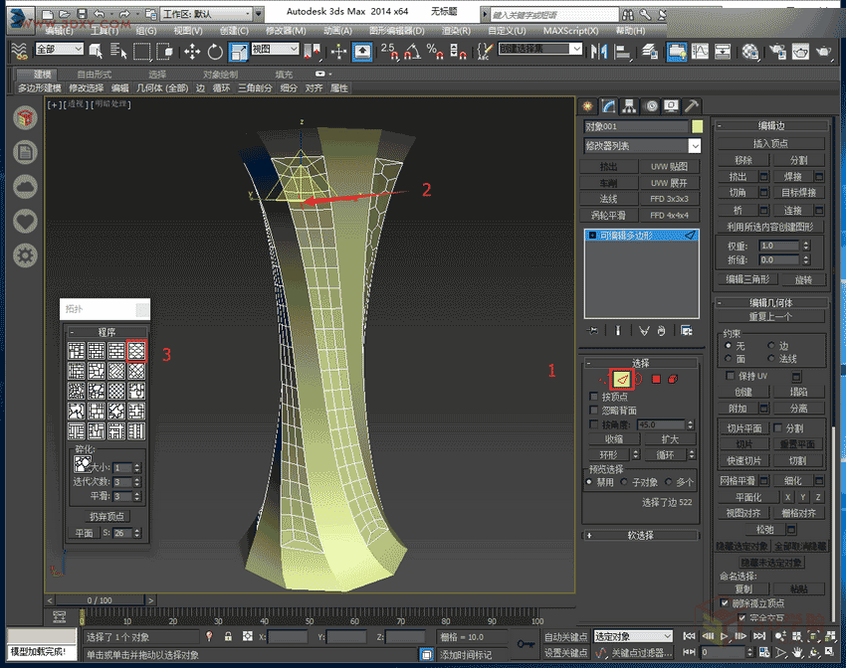
Task: Select the Polygon sub-object level icon
Action: click(x=656, y=379)
